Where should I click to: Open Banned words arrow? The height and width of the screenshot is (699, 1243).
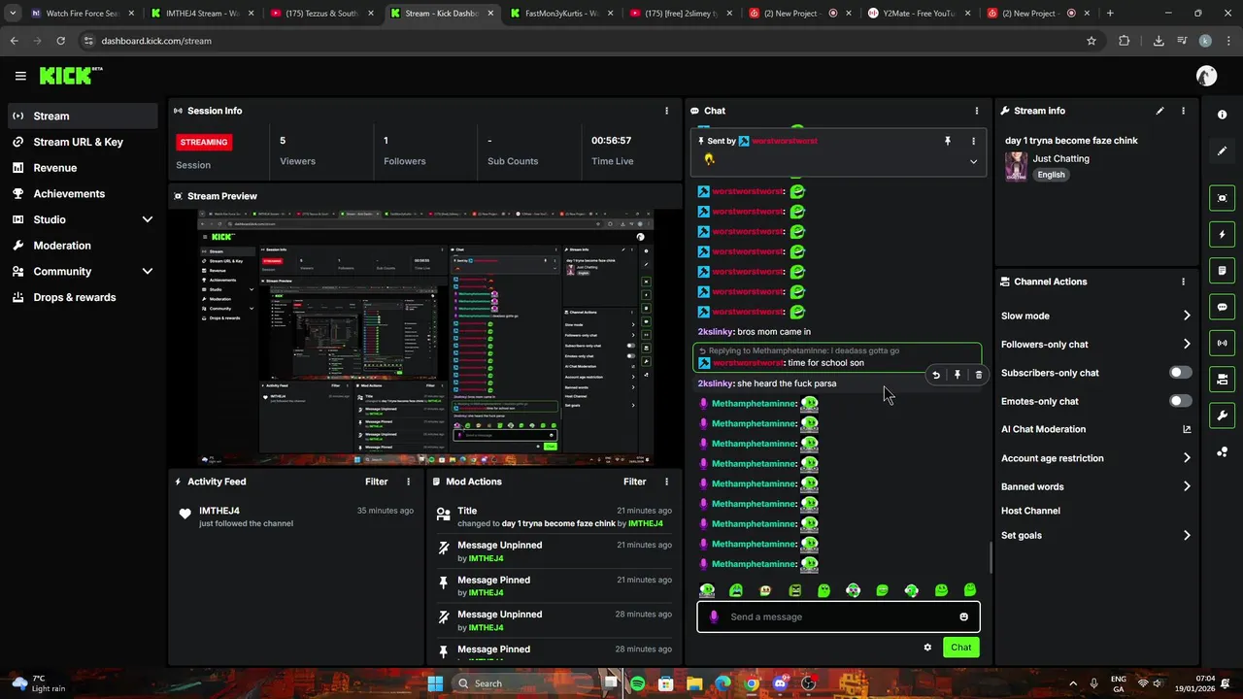click(x=1187, y=486)
